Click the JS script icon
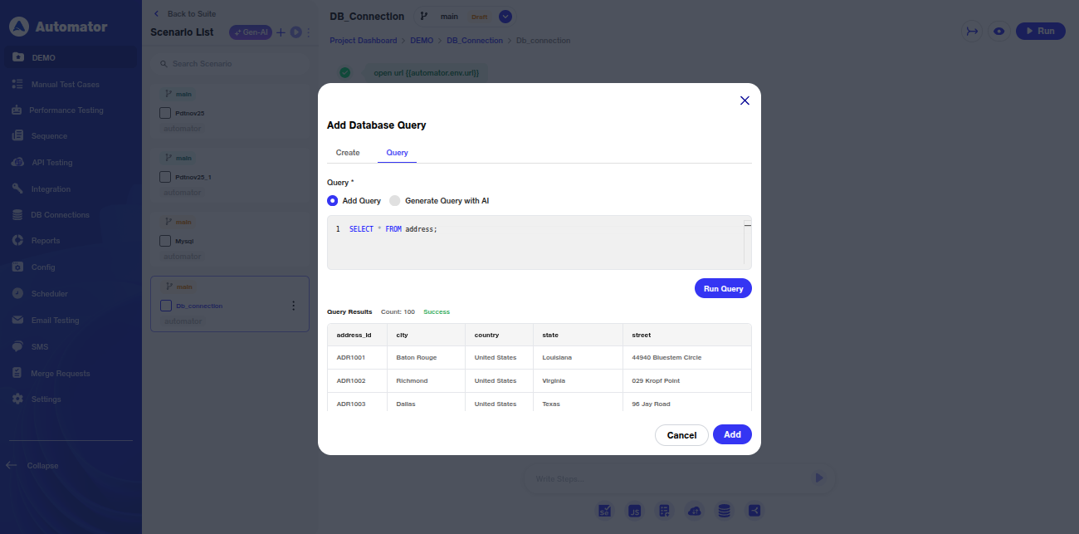Screen dimensions: 1079x534 click(x=635, y=511)
